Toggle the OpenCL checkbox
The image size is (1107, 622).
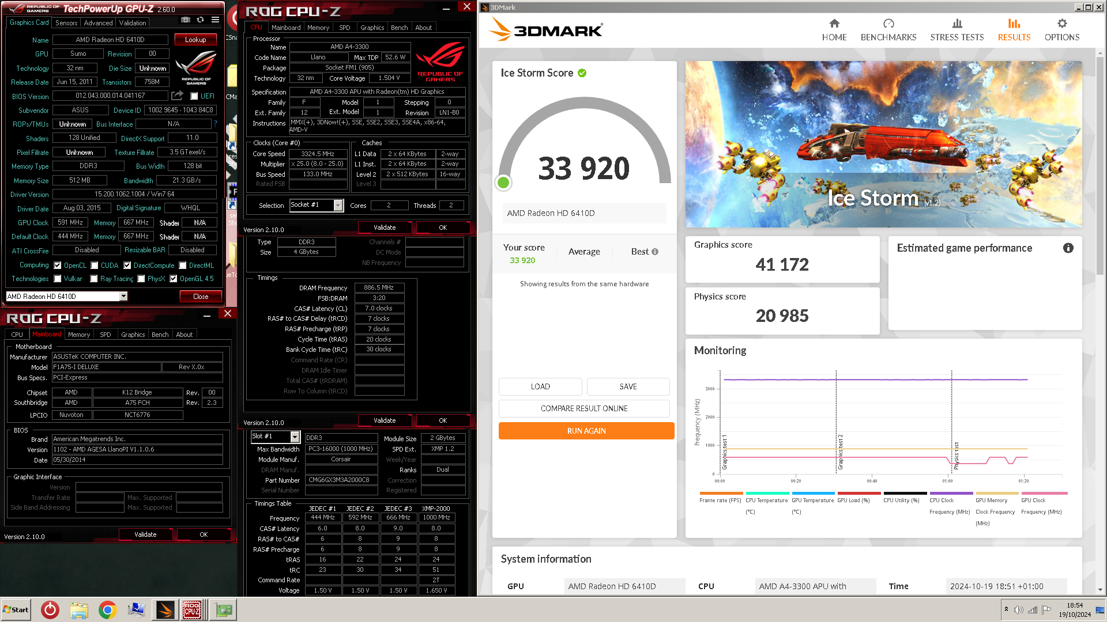pyautogui.click(x=58, y=266)
